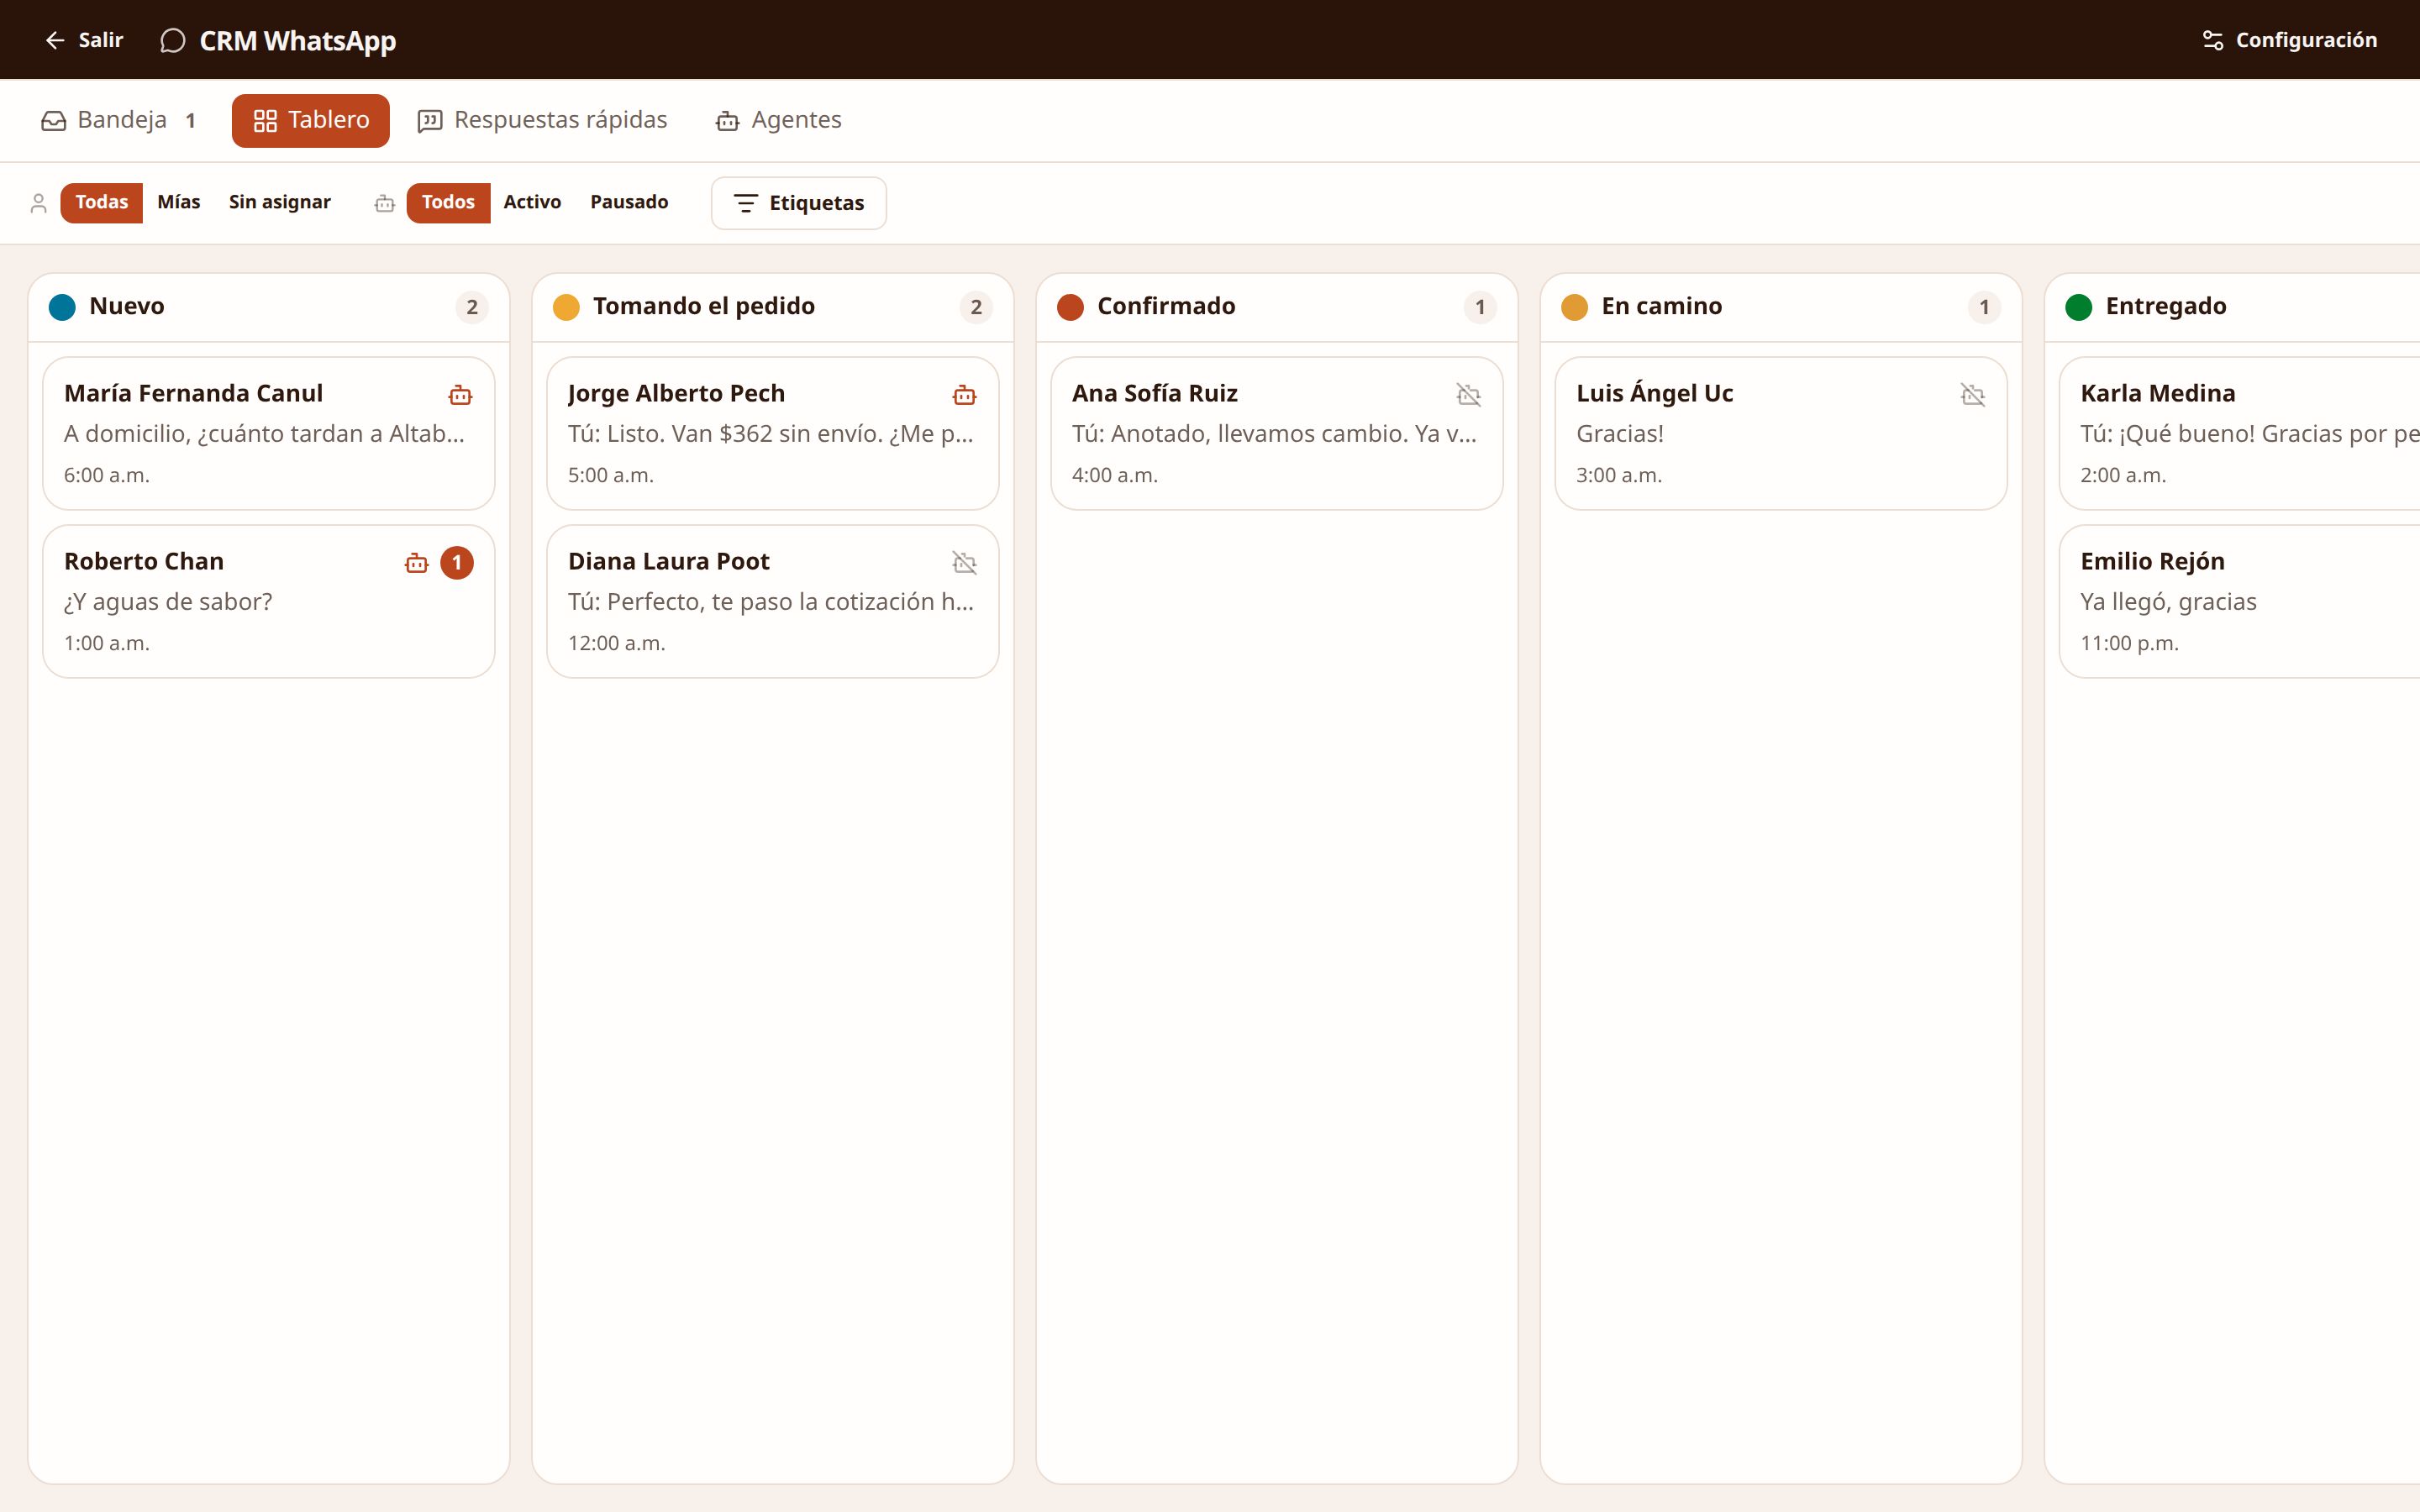2420x1512 pixels.
Task: Open Karla Medina conversation name
Action: click(2158, 394)
